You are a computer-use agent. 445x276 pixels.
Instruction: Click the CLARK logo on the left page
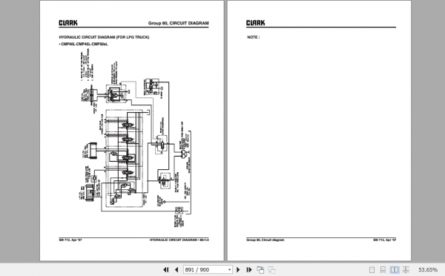pos(68,23)
